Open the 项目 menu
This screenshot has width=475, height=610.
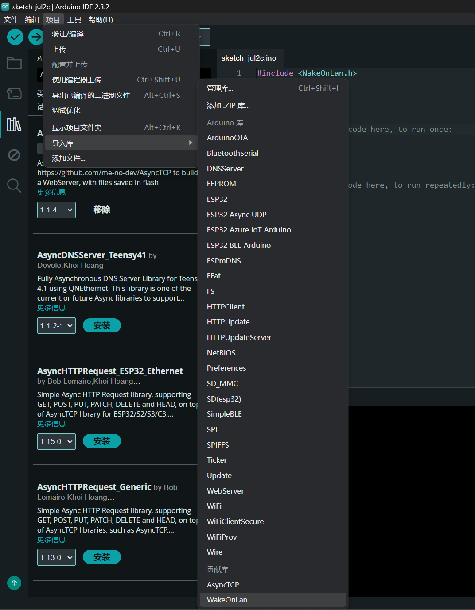coord(53,19)
